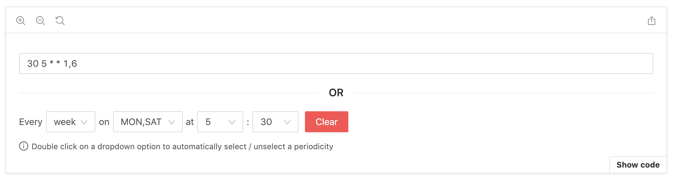The image size is (673, 180).
Task: Zoom in with the magnifier plus icon
Action: [21, 21]
